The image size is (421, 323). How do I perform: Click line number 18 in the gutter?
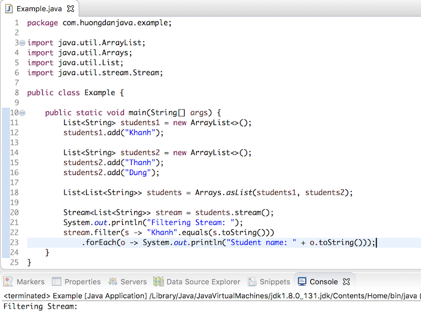(x=14, y=192)
